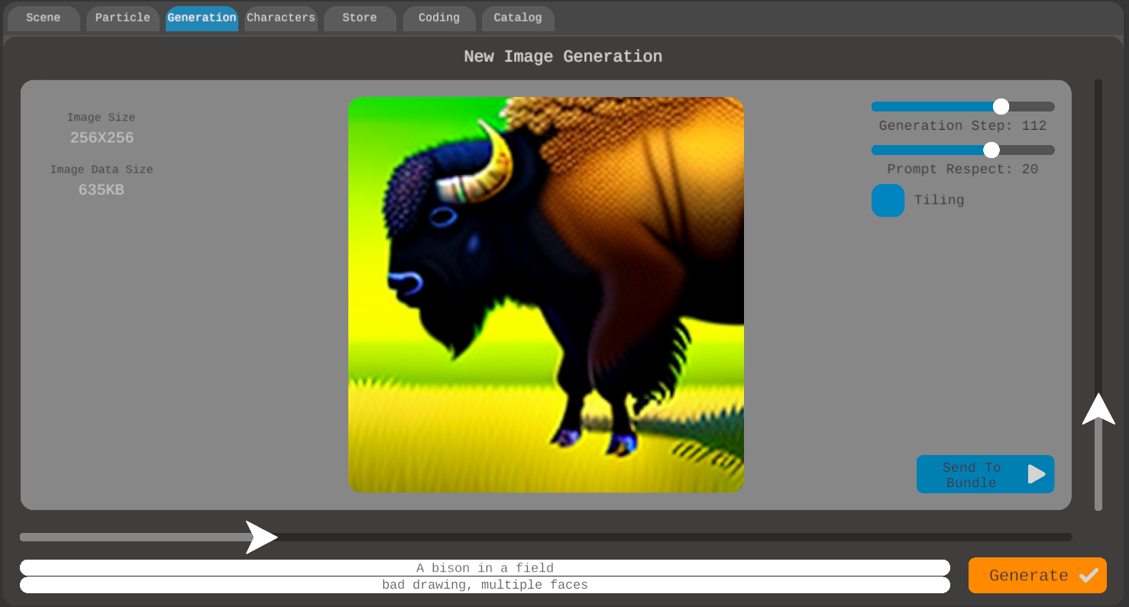Image resolution: width=1129 pixels, height=607 pixels.
Task: Click the Prompt Respect slider handle
Action: click(992, 150)
